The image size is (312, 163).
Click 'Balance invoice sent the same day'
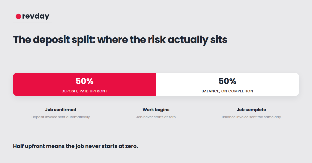pyautogui.click(x=251, y=117)
